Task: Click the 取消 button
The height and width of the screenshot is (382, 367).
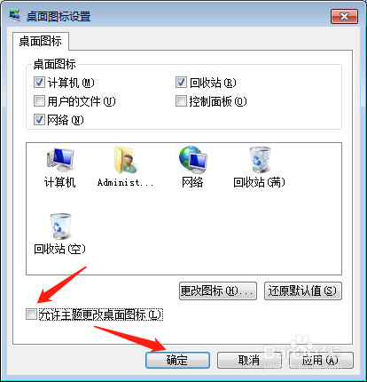Action: (249, 360)
